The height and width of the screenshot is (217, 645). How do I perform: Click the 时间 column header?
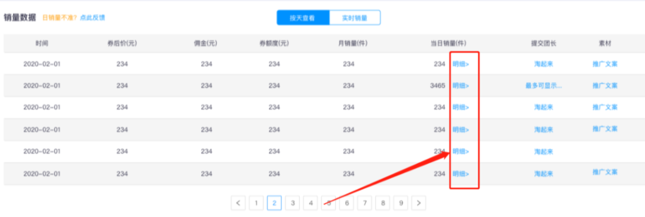(x=42, y=43)
